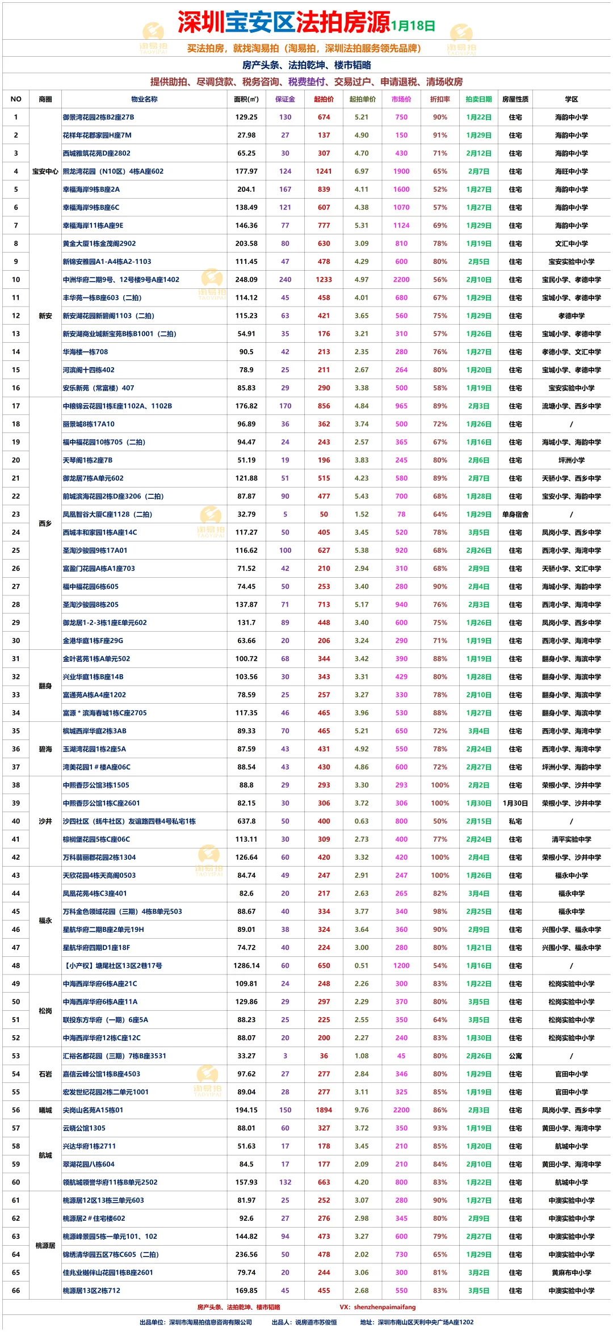
Task: Click footer 出品单位：深圳市淘易拍信息咨询有限公司
Action: click(196, 1322)
